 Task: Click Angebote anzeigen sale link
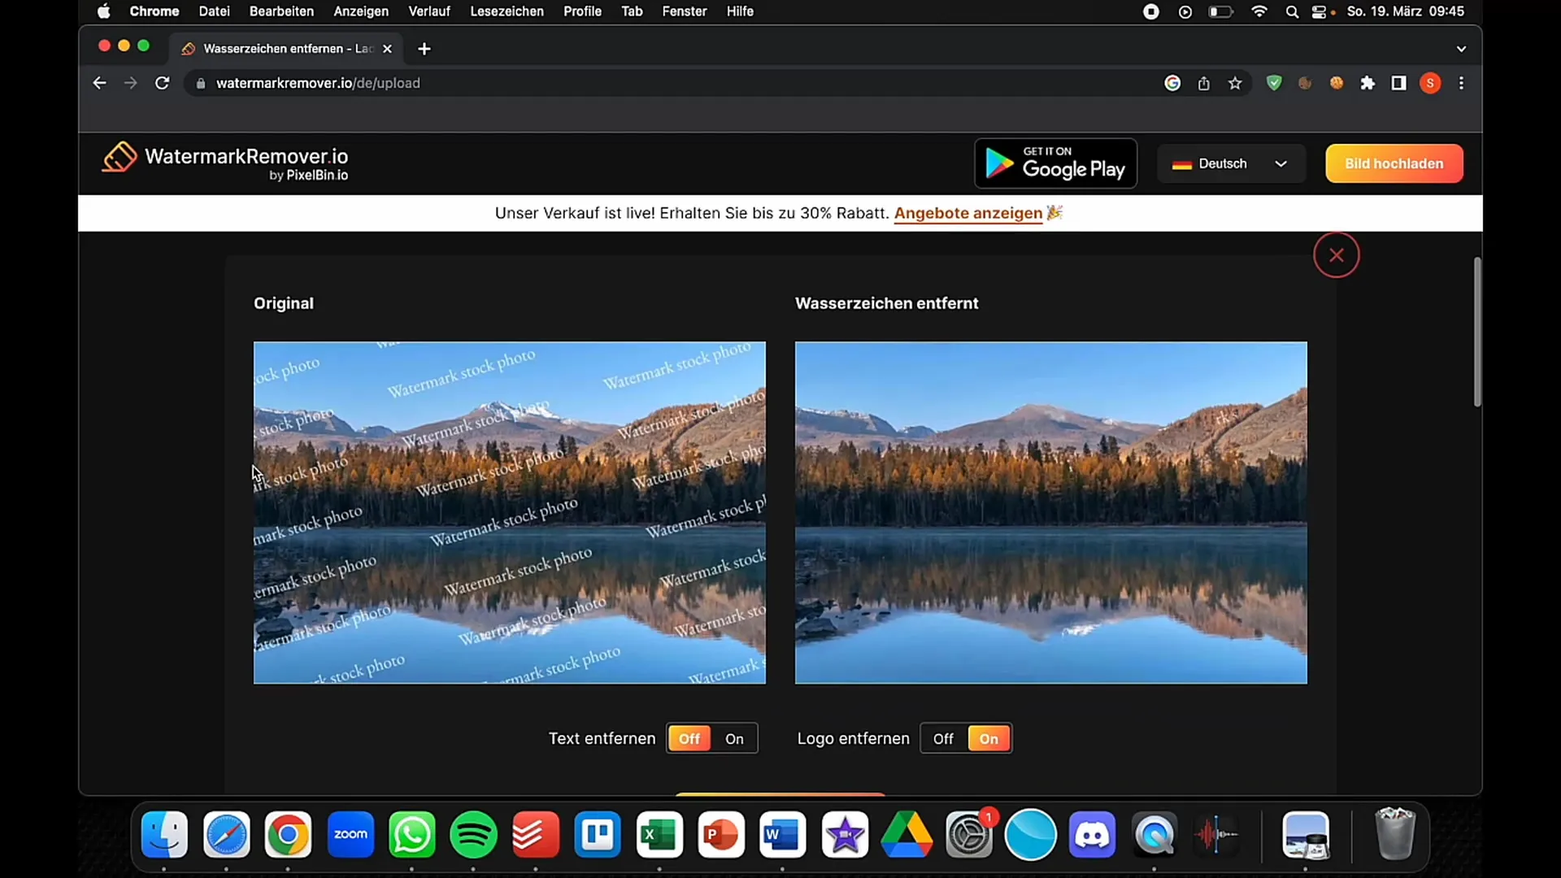click(x=967, y=213)
